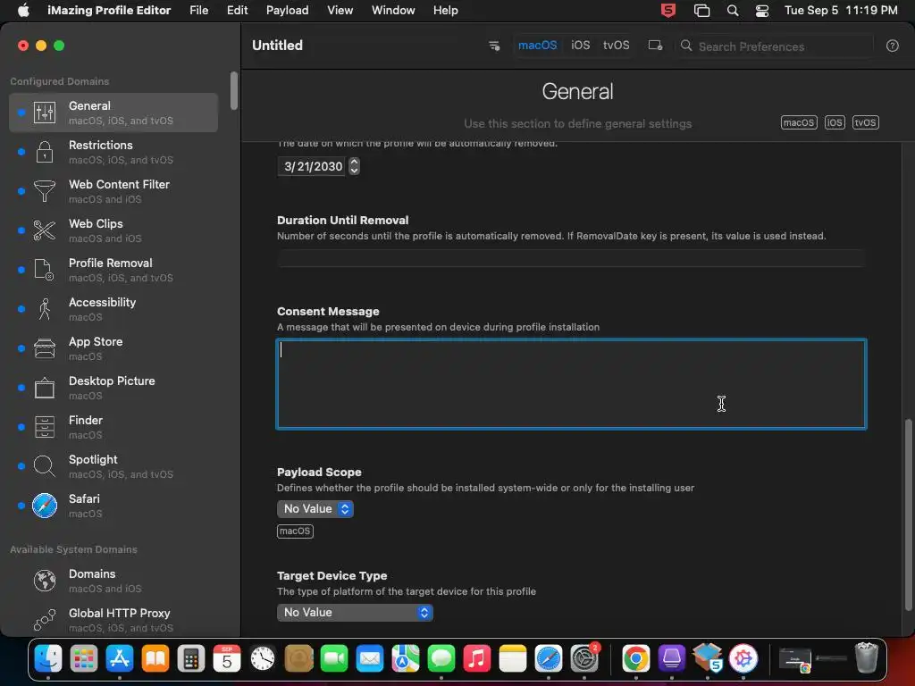The height and width of the screenshot is (686, 915).
Task: Click the iOS badge under General header
Action: (x=835, y=122)
